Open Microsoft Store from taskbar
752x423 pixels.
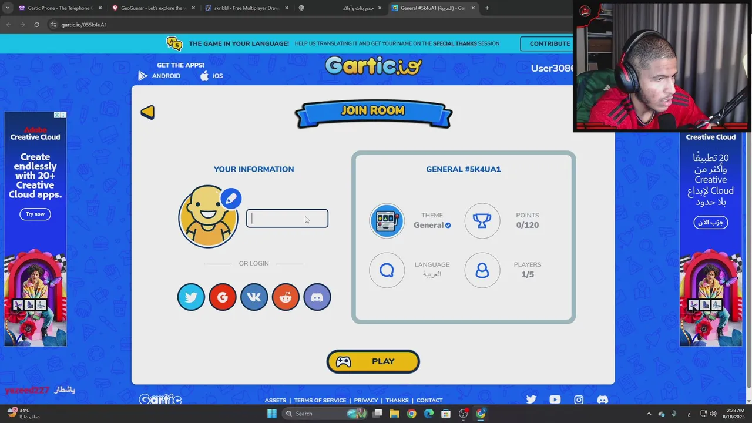tap(446, 414)
